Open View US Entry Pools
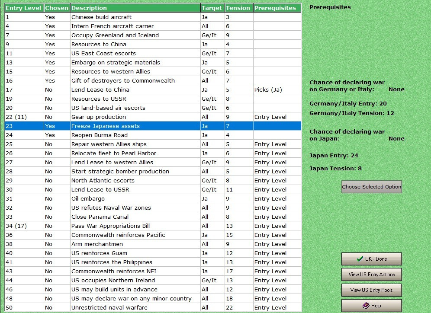Viewport: 431px width, 313px height. coord(371,290)
